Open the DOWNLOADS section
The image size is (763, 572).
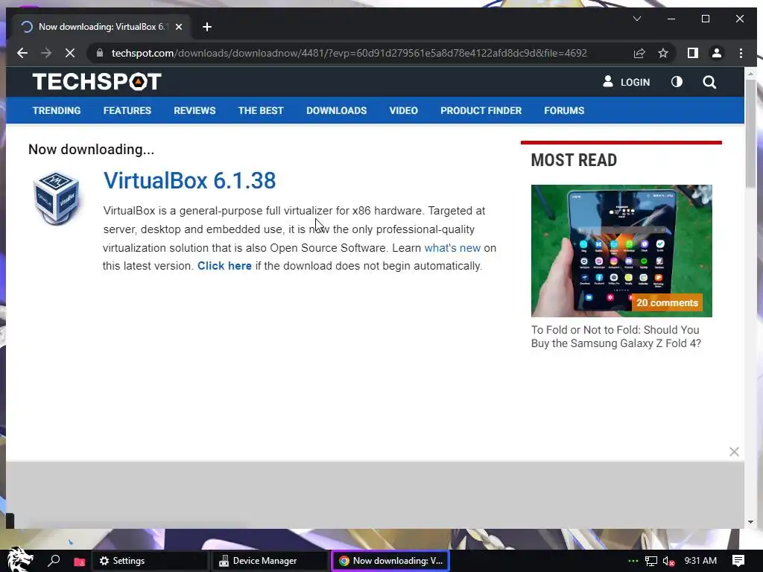click(336, 110)
